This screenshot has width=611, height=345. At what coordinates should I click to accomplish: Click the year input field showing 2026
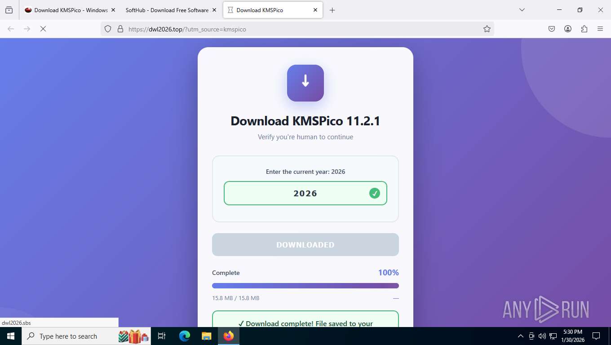tap(305, 193)
